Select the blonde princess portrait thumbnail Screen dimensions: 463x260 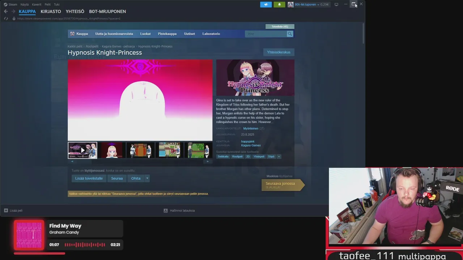tap(111, 150)
